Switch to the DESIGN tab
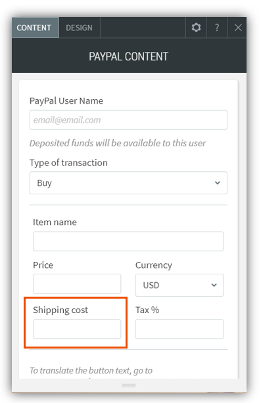Viewport: 261px width, 403px height. pyautogui.click(x=80, y=28)
